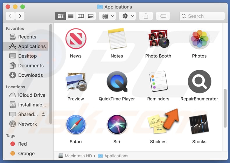Click the Edit Tags toolbar button
The height and width of the screenshot is (163, 230).
[x=163, y=16]
